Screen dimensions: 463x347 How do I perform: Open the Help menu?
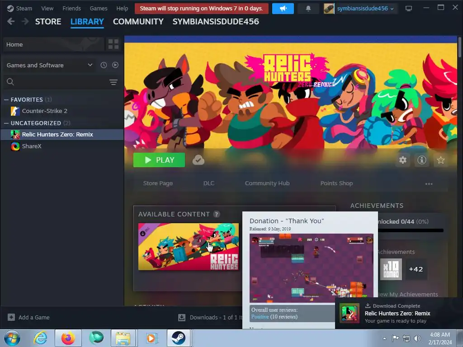pyautogui.click(x=122, y=9)
